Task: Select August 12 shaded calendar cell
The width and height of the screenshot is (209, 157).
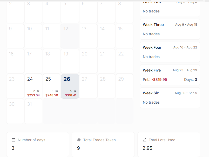Action: click(x=70, y=36)
